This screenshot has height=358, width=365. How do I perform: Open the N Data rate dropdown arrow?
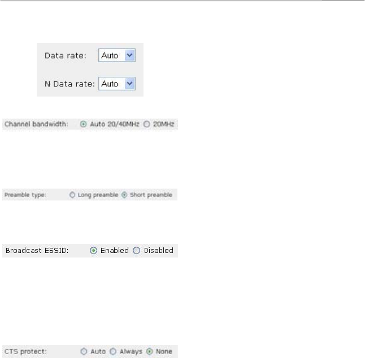129,84
